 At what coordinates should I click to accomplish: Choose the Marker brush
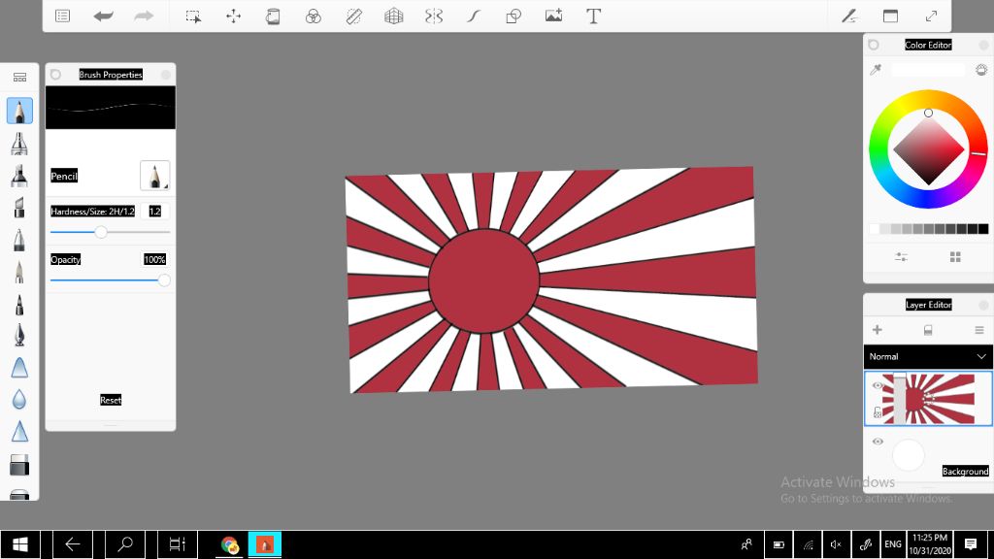click(x=19, y=176)
